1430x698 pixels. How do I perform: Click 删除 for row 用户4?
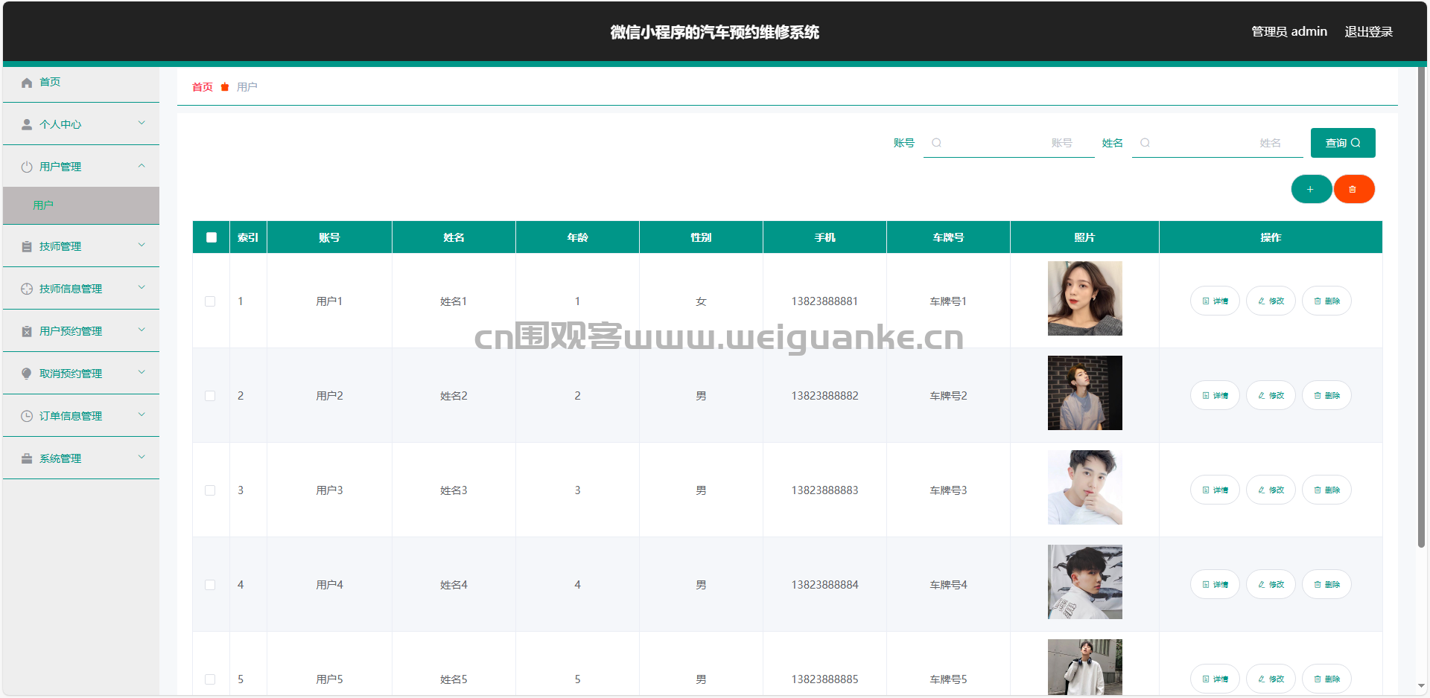pos(1326,585)
